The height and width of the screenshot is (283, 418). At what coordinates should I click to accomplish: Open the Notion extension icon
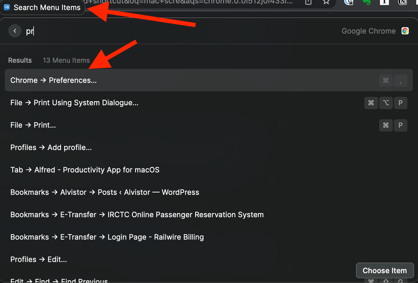pyautogui.click(x=402, y=2)
